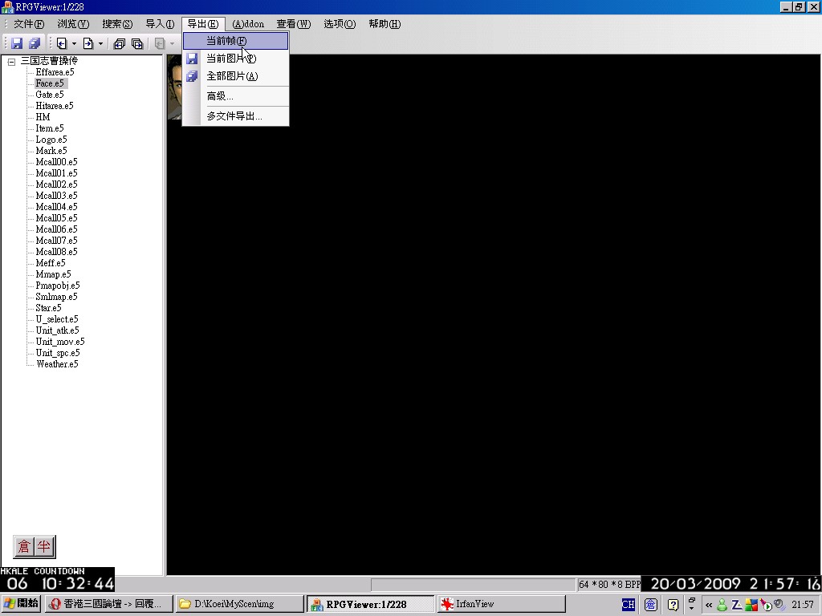Click the 64*80*8 BPP status text
This screenshot has height=616, width=822.
point(609,584)
